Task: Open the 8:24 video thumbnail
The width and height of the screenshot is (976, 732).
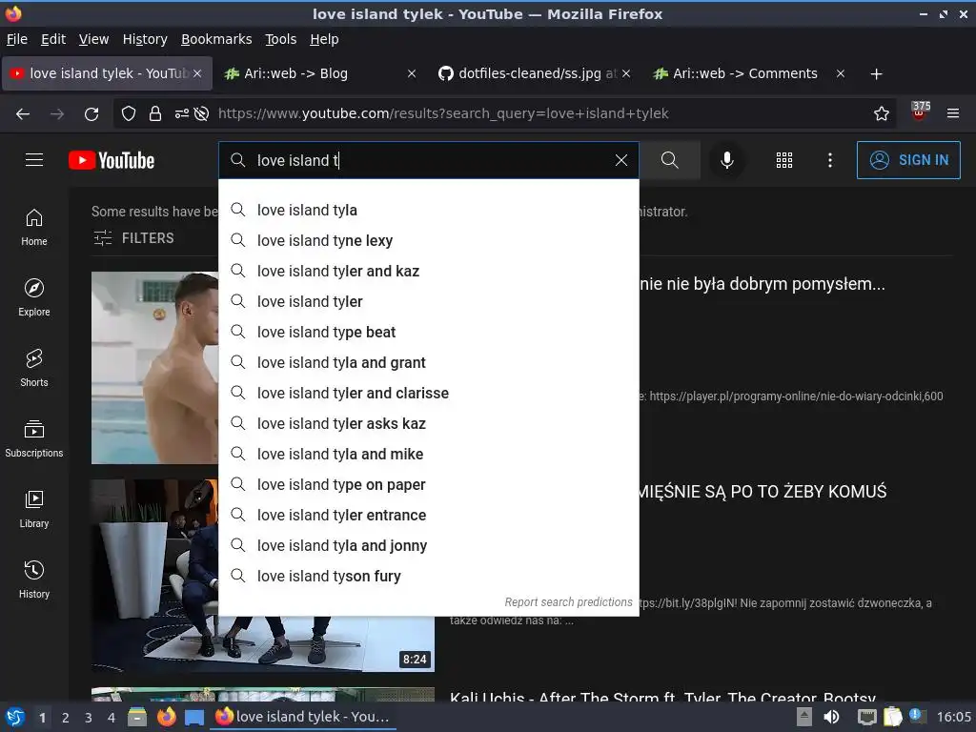Action: (263, 576)
